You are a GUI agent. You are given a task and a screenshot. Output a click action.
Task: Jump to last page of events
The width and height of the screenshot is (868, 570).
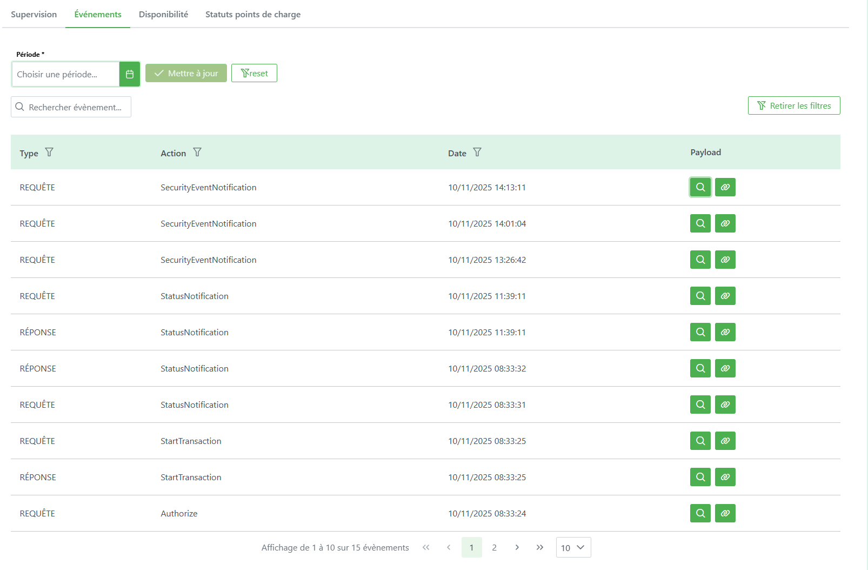coord(540,547)
